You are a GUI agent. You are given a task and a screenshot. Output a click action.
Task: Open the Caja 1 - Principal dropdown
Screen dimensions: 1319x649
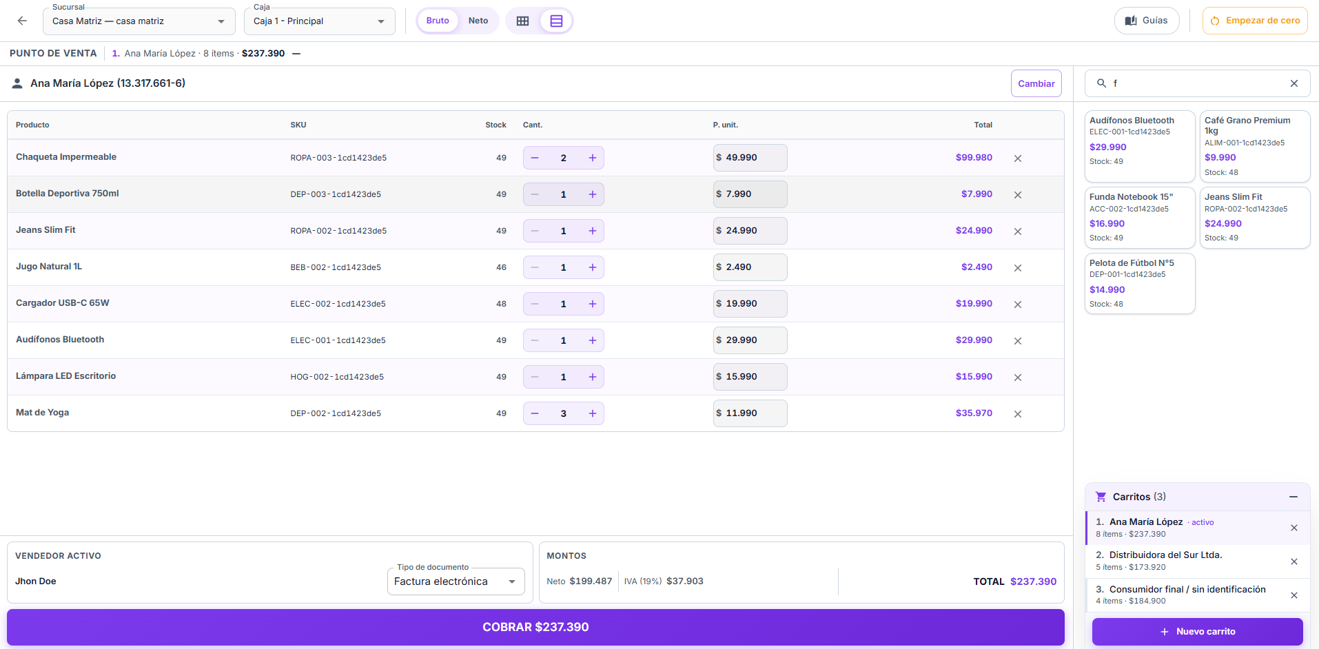pyautogui.click(x=320, y=21)
